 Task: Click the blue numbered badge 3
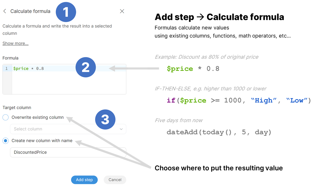[105, 119]
